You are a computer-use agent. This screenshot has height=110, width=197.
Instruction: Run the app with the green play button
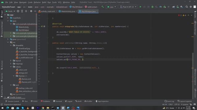(140, 7)
